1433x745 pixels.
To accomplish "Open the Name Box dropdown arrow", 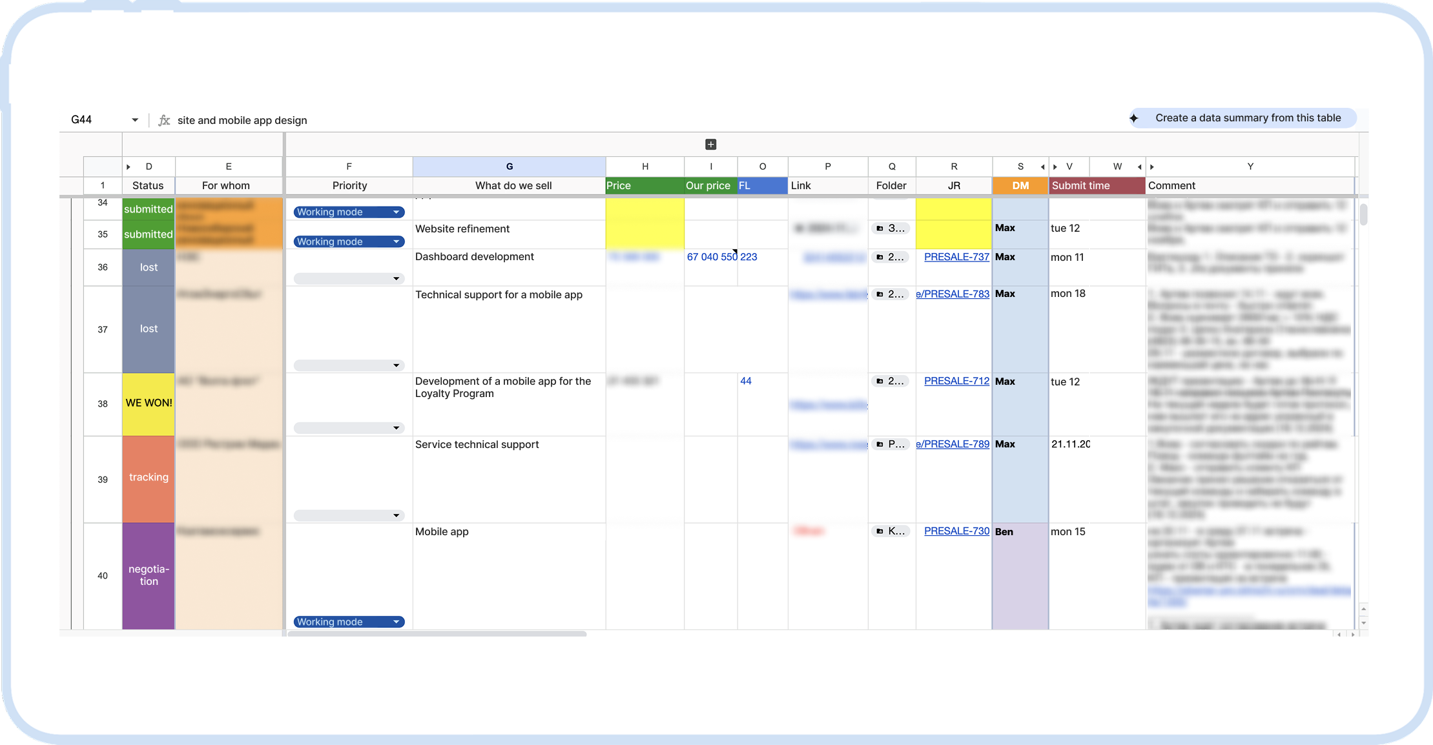I will pyautogui.click(x=134, y=120).
